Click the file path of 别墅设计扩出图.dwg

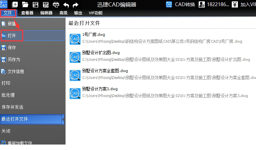166,60
